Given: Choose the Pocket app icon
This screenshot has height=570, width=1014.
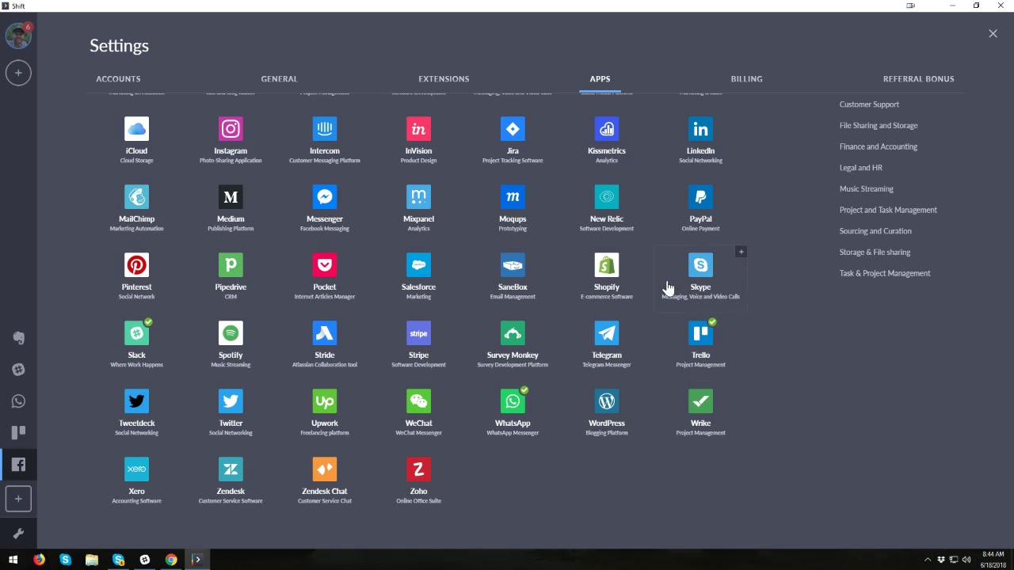Looking at the screenshot, I should pos(325,265).
